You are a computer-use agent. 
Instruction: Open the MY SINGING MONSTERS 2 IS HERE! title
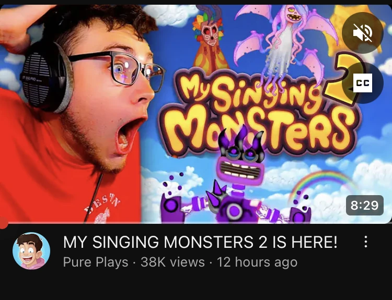(200, 242)
